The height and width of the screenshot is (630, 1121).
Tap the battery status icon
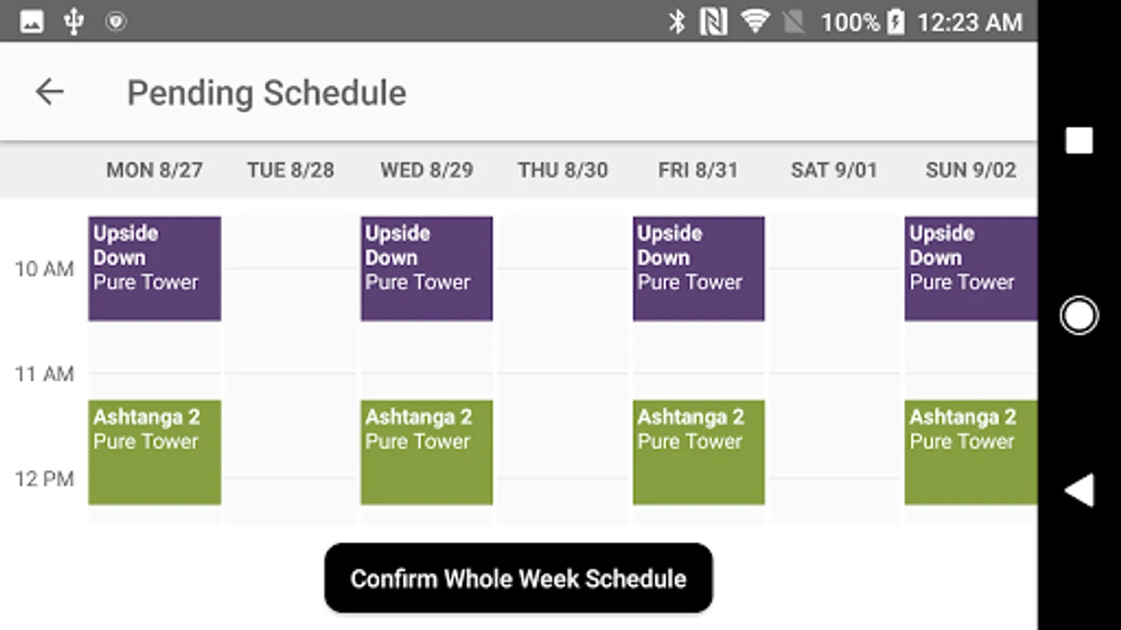(895, 22)
